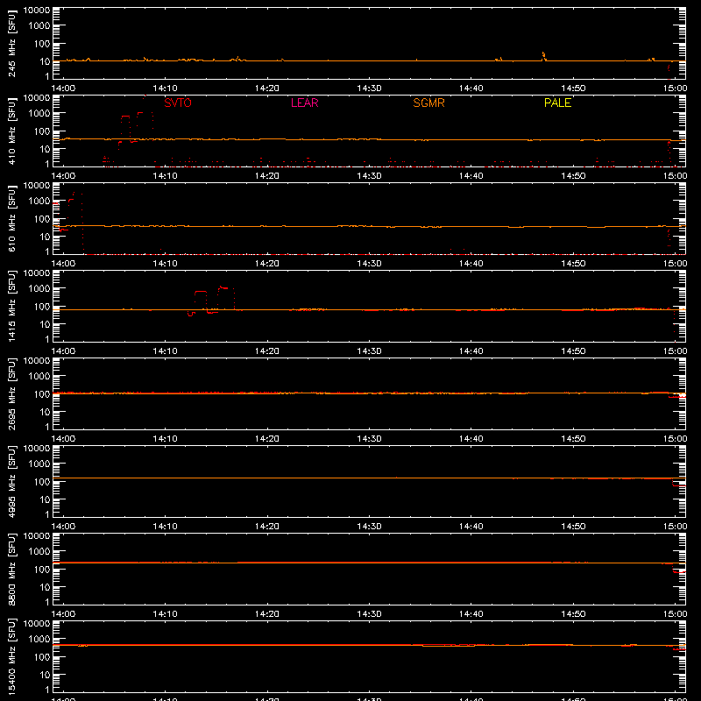Select the '4995 MHz [SFU]' axis title
The image size is (701, 701).
[11, 481]
